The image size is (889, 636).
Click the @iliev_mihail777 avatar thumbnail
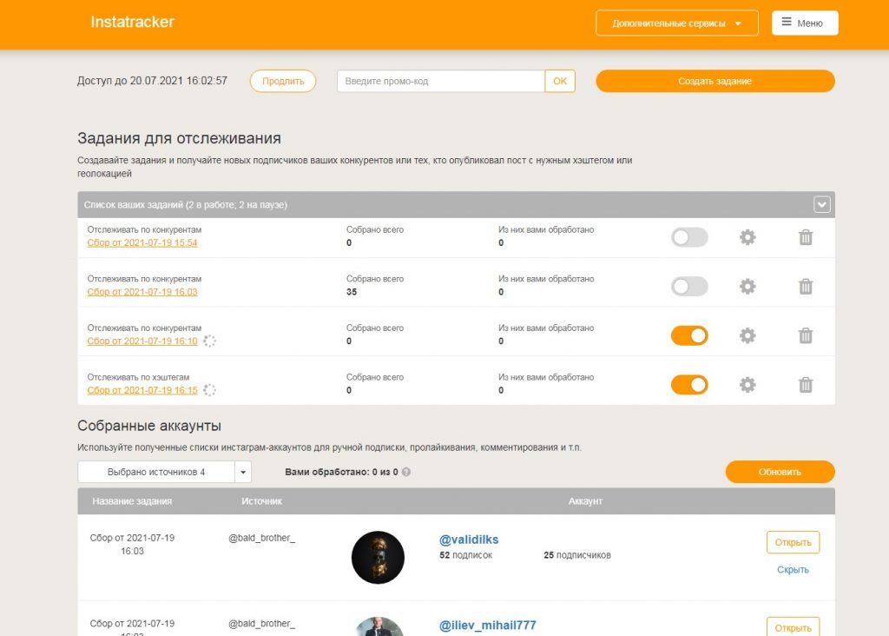(379, 626)
